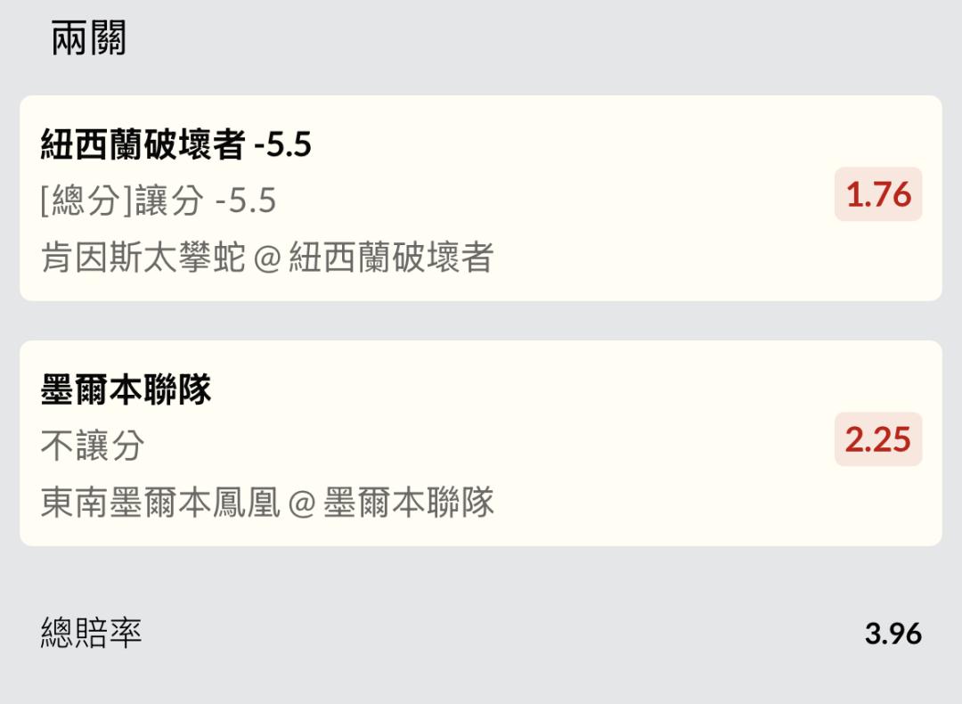This screenshot has width=962, height=704.
Task: Select the bold 墨爾本聯隊 pick title
Action: (126, 390)
